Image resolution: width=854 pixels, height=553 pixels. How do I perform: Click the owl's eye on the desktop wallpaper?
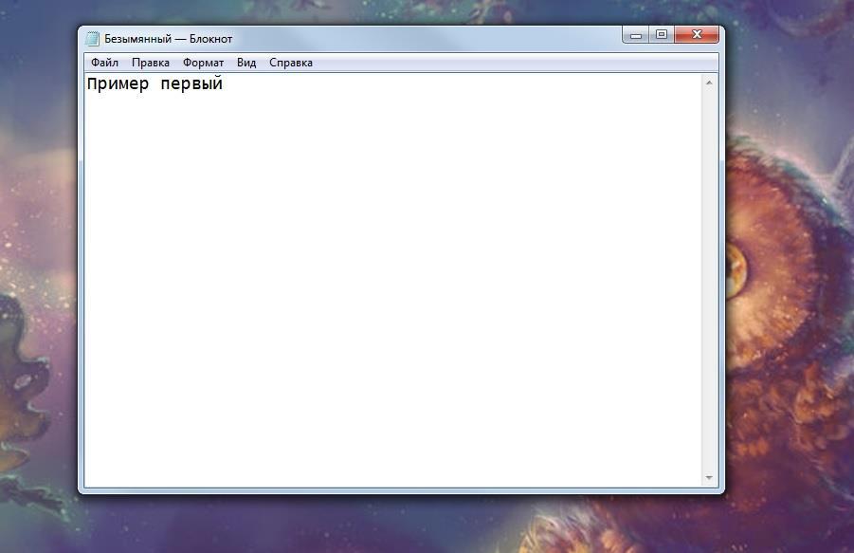(736, 268)
